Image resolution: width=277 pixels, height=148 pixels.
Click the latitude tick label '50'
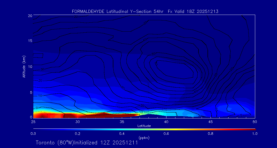pos(255,122)
